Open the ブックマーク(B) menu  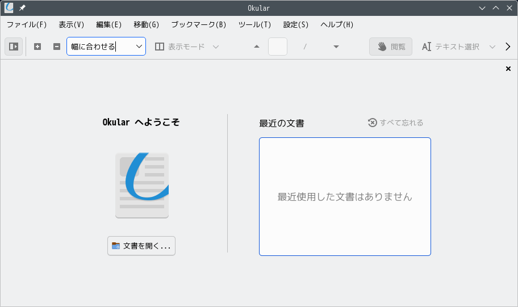pyautogui.click(x=199, y=25)
